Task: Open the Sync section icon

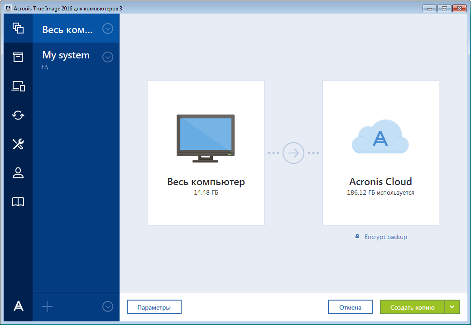Action: (x=18, y=115)
